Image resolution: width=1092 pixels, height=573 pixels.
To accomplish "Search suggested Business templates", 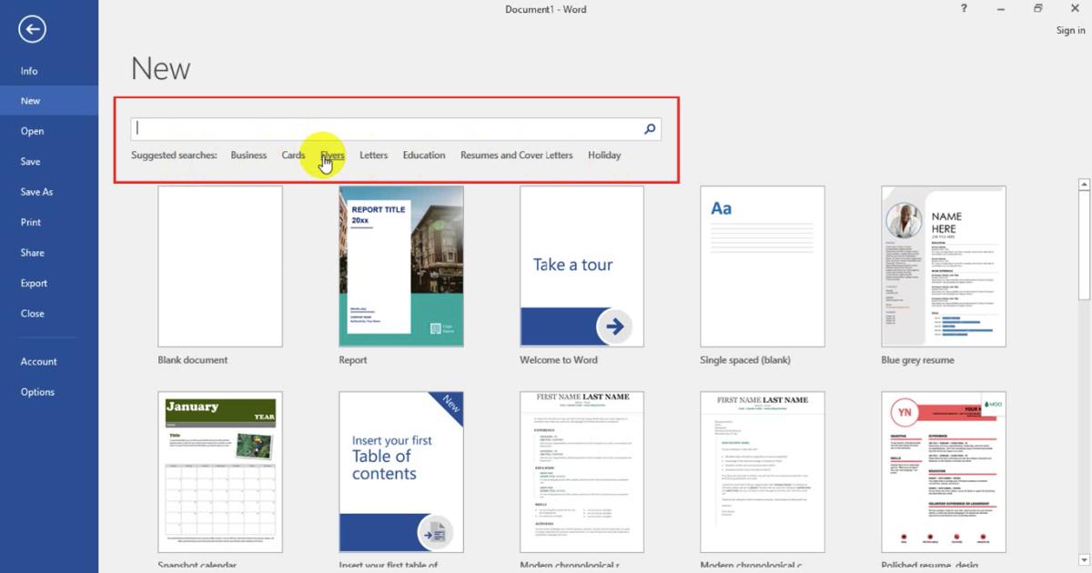I will (248, 156).
